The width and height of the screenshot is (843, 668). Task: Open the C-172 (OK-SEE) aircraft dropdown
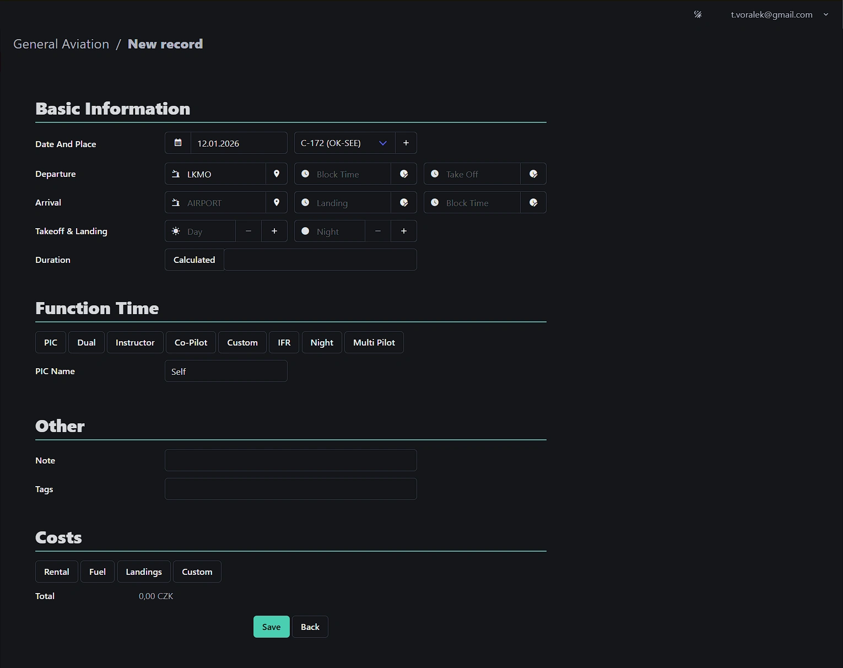[x=344, y=143]
